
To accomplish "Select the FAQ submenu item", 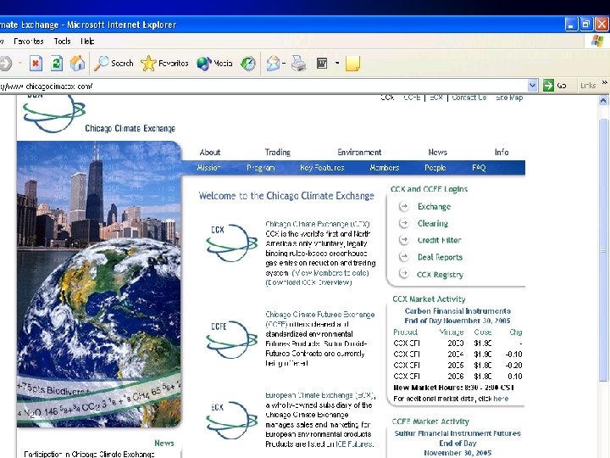I will (479, 168).
